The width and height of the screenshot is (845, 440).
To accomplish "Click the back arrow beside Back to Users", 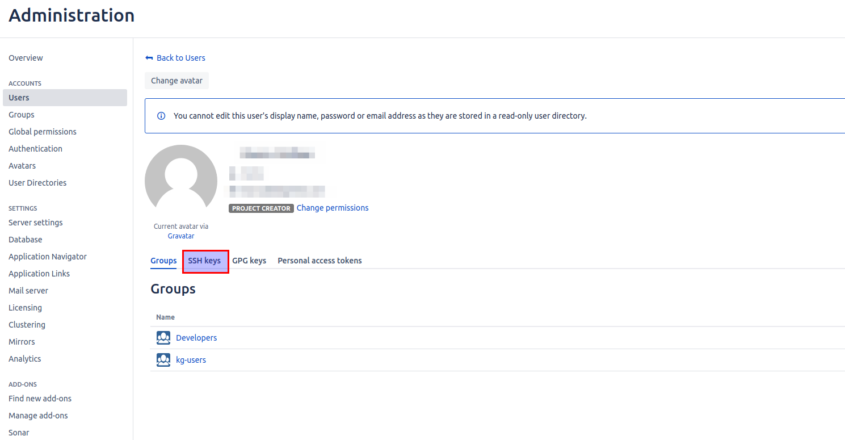I will (x=148, y=57).
